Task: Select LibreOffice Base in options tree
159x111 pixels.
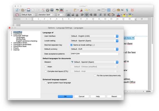Action: pos(20,46)
